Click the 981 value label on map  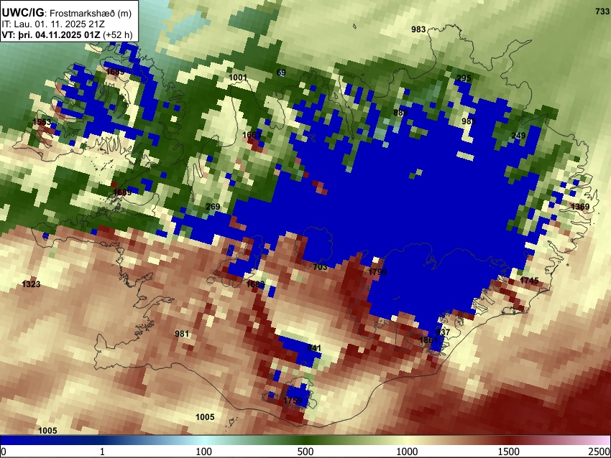click(x=182, y=334)
